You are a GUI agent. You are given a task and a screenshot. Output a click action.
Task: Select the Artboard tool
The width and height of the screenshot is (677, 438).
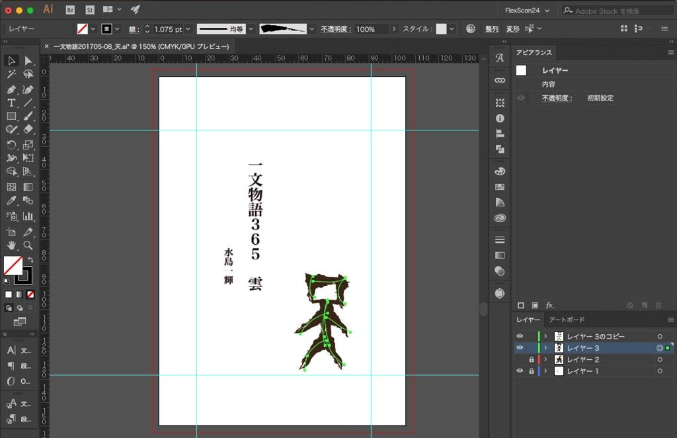coord(11,232)
